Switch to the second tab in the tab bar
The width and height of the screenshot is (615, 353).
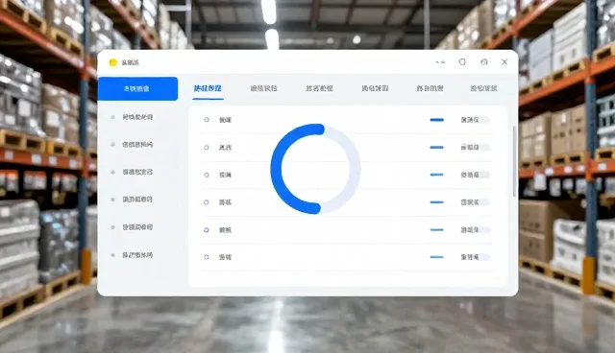pos(263,88)
